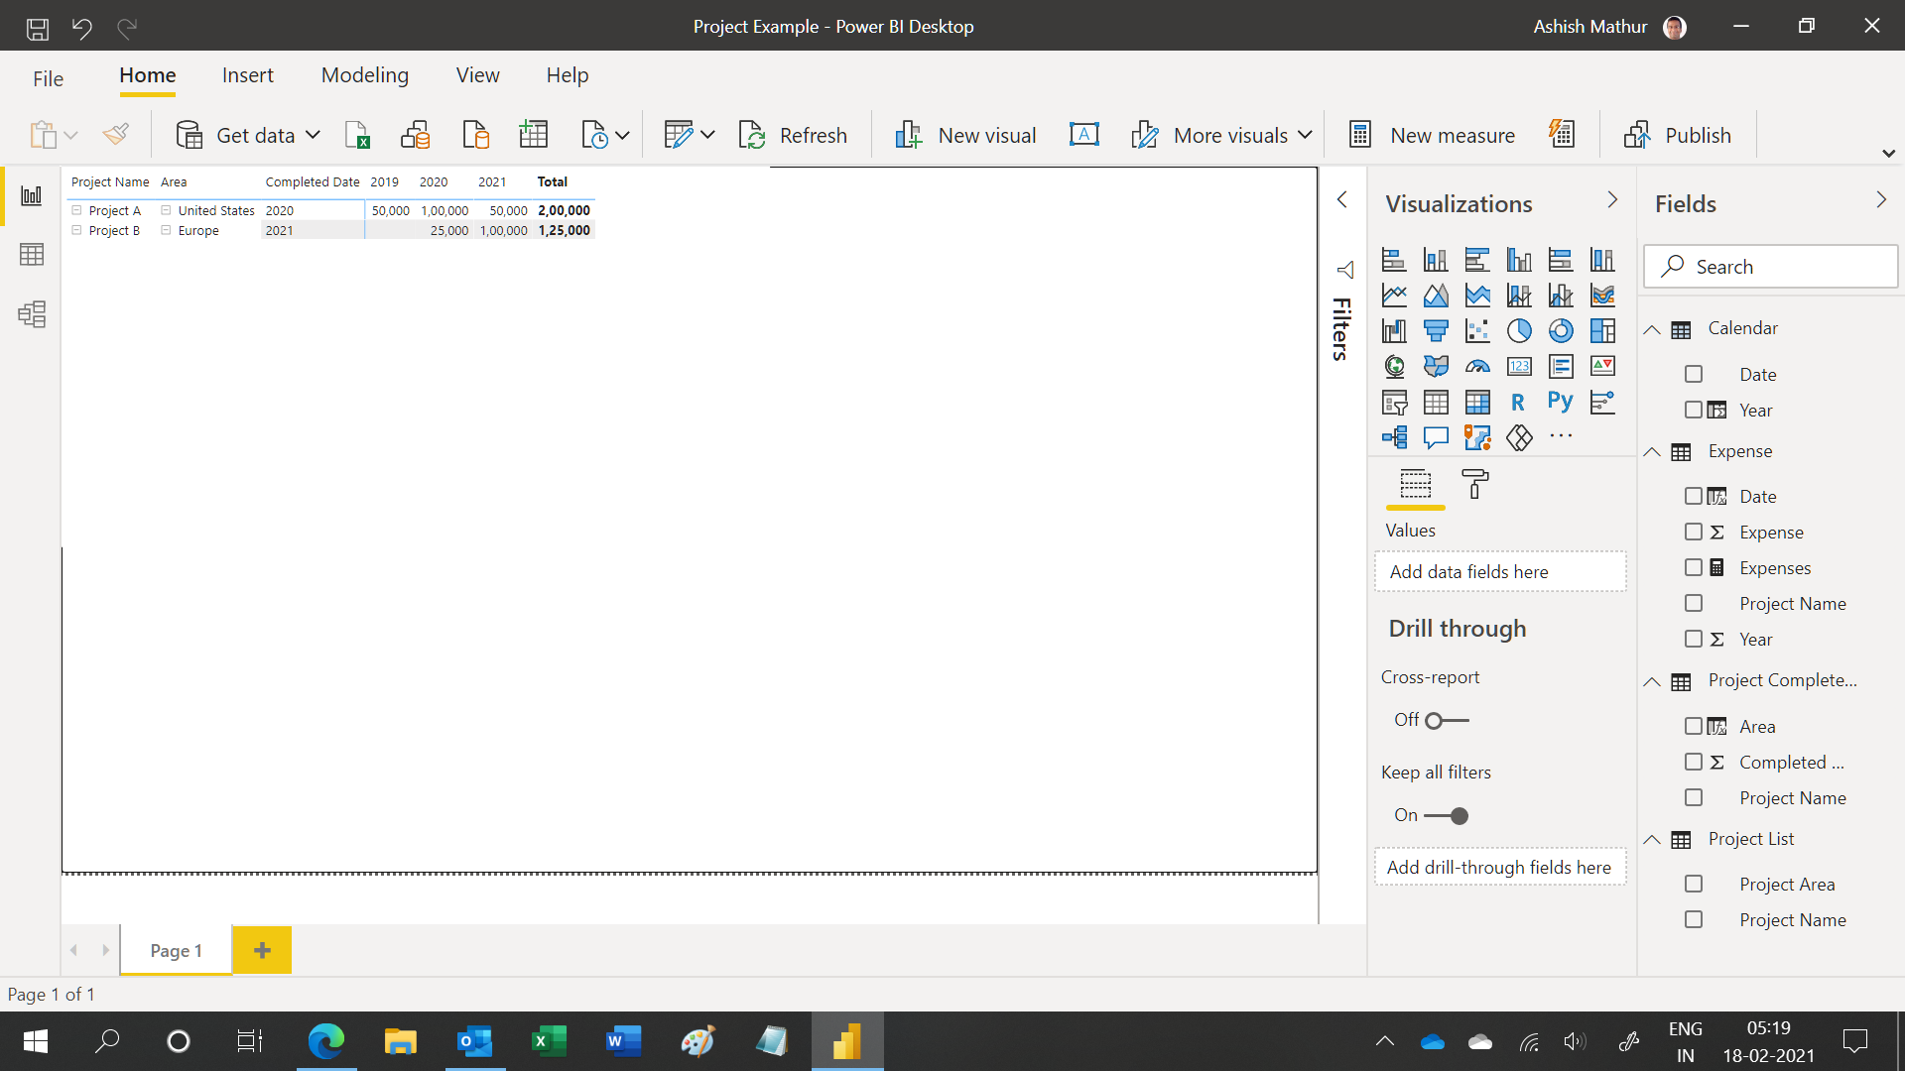Check the Completed field checkbox
Screen dimensions: 1905x1071
point(1694,763)
